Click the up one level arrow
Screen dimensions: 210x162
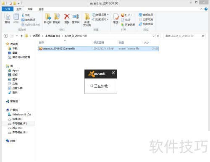[21, 36]
